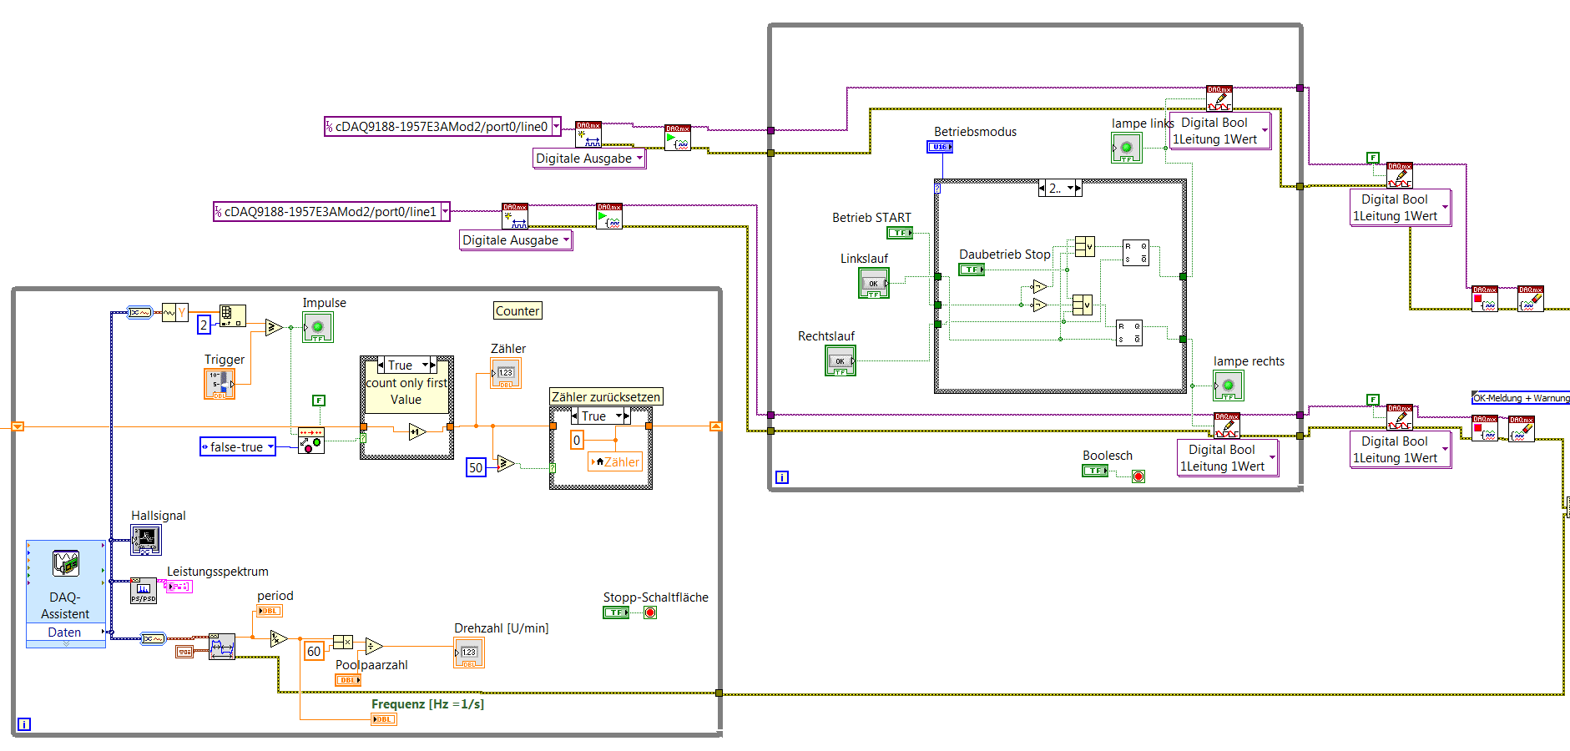The image size is (1570, 751).
Task: Click the Zähler numeric indicator terminal
Action: (506, 373)
